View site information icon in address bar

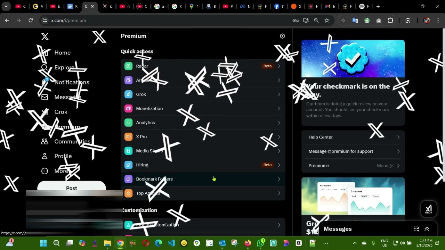pyautogui.click(x=44, y=20)
